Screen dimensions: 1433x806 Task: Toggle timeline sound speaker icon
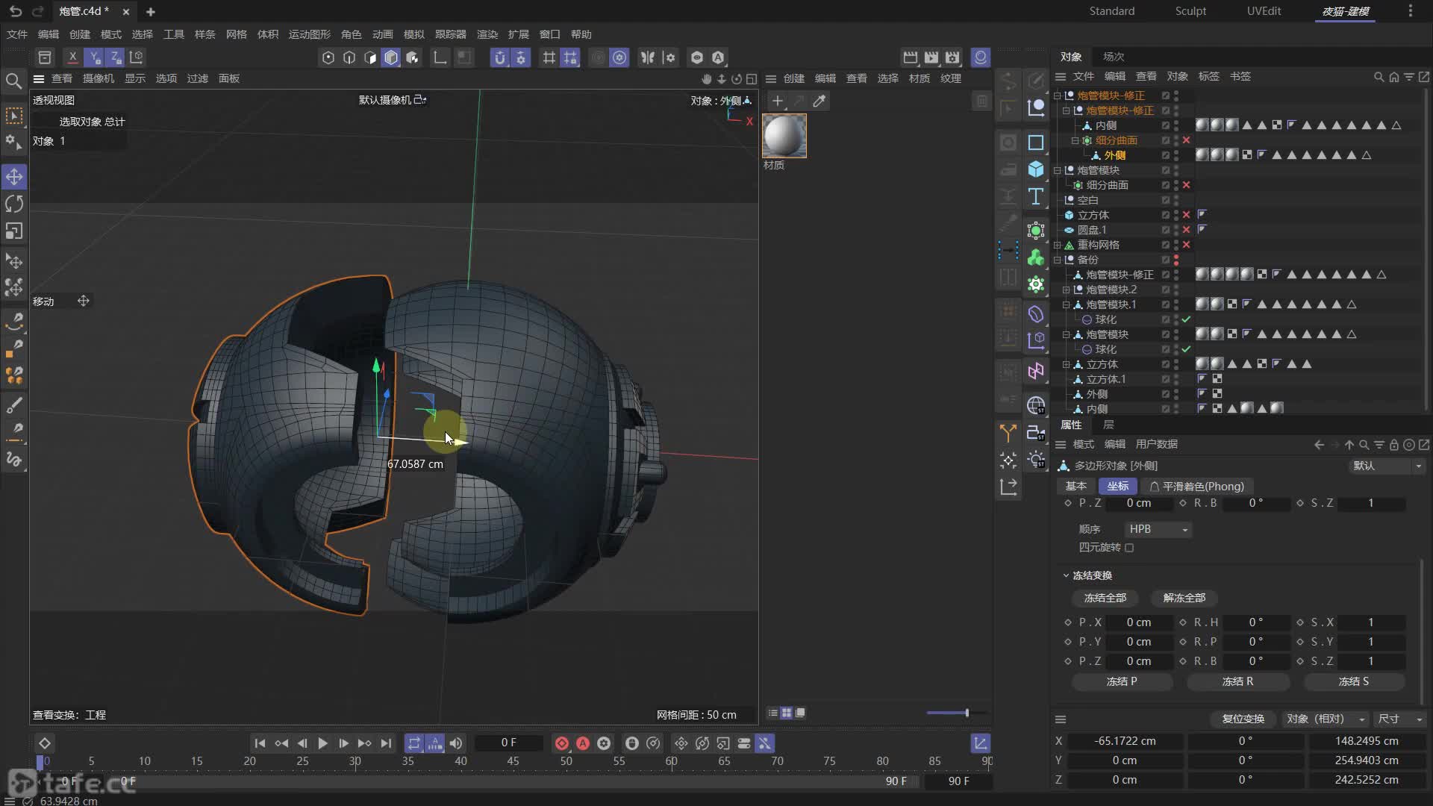point(456,743)
